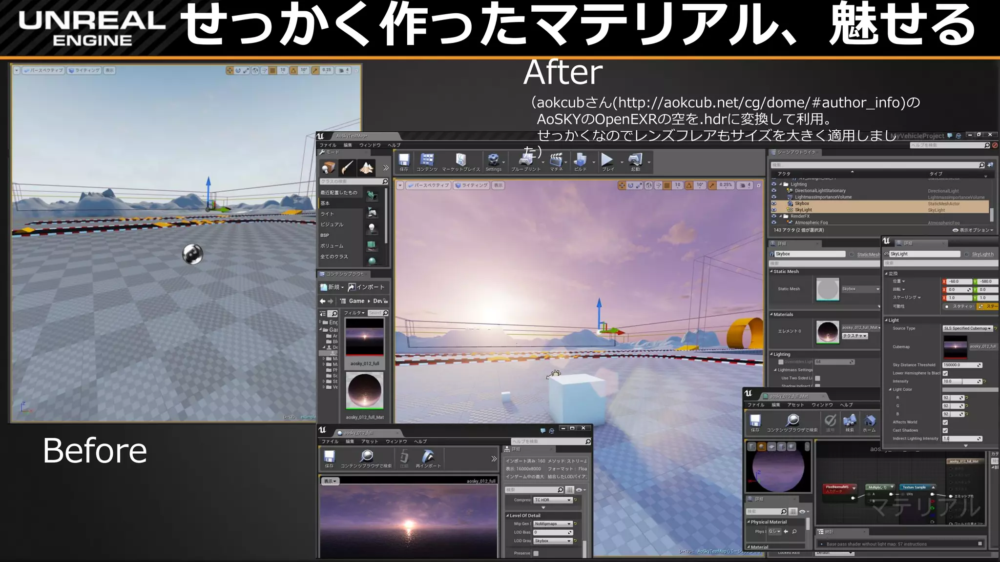Select the aosky_012_full texture thumbnail

(364, 338)
